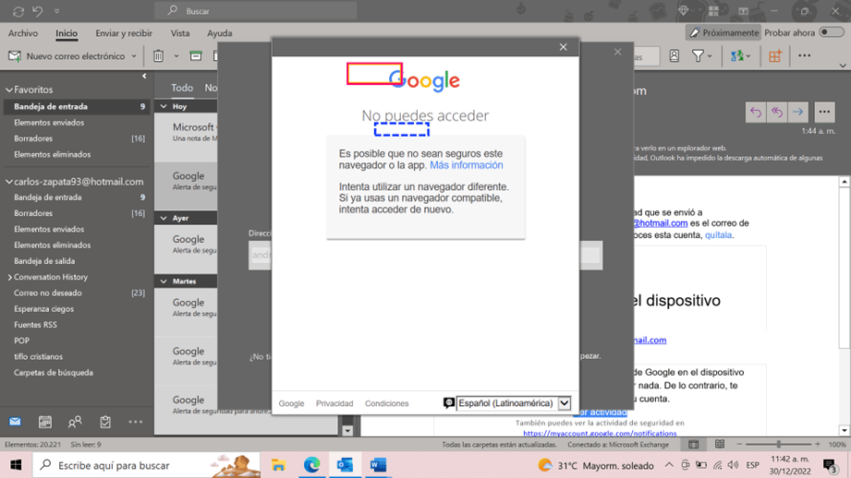The image size is (851, 478).
Task: Click the Undo arrow in title bar
Action: (x=38, y=11)
